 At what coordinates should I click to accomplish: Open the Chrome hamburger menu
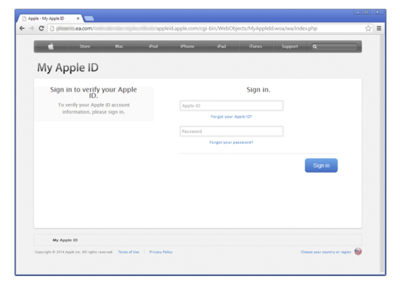coord(379,28)
